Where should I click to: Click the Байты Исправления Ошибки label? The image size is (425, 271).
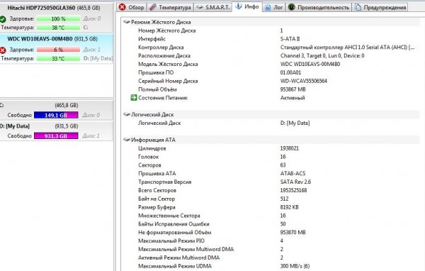tap(174, 224)
